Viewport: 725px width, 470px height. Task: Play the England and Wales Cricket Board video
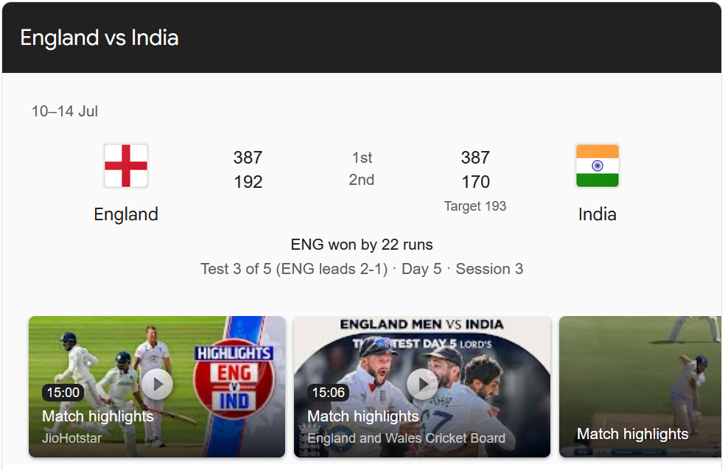click(422, 384)
